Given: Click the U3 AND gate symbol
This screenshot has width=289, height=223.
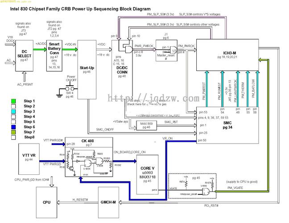Looking at the screenshot, I should pyautogui.click(x=173, y=50).
